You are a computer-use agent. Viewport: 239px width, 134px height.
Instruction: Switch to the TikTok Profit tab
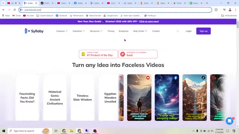tap(47, 3)
